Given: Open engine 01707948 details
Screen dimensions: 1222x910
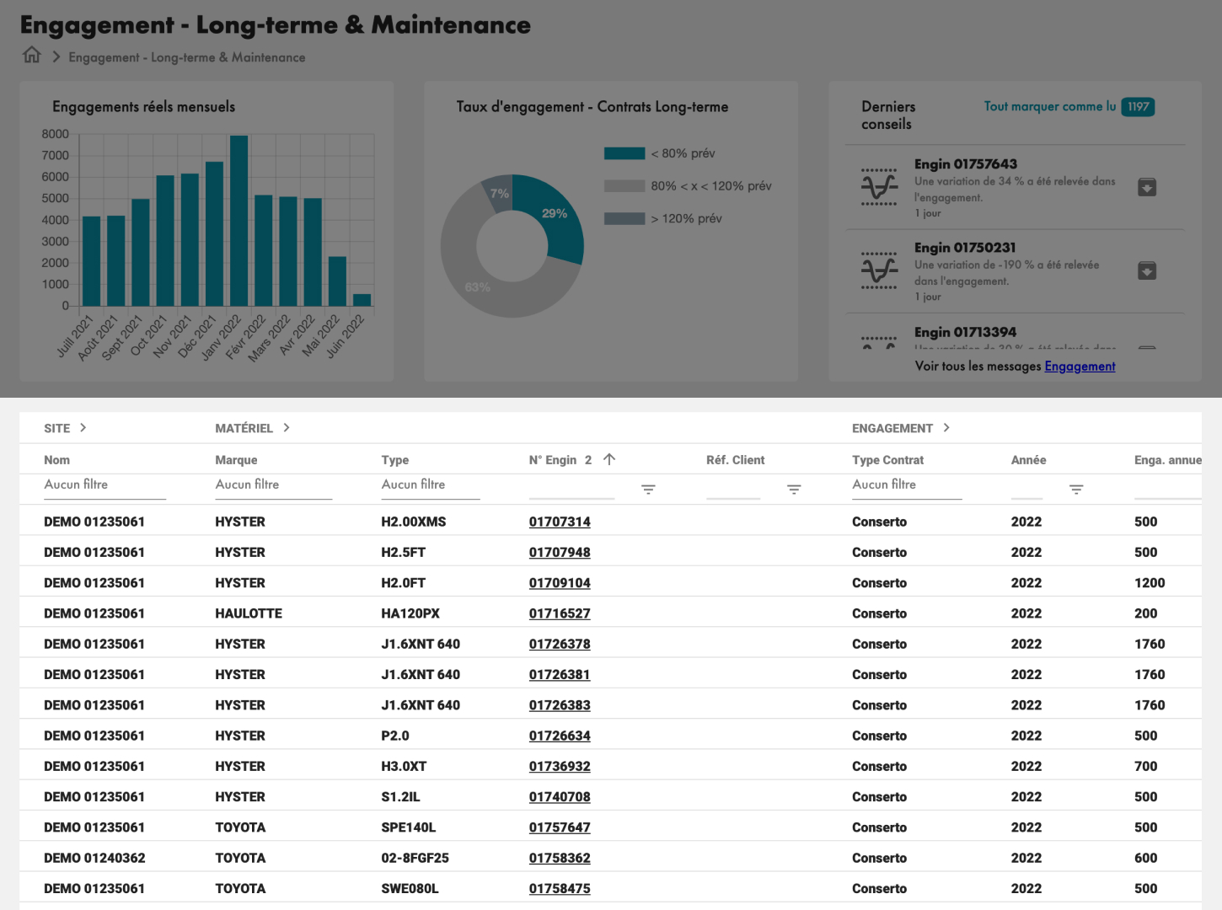Looking at the screenshot, I should [x=560, y=553].
